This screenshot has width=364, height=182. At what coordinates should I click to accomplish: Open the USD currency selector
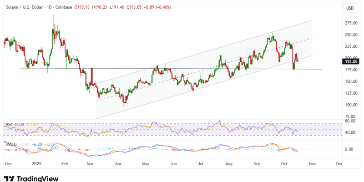(x=350, y=9)
